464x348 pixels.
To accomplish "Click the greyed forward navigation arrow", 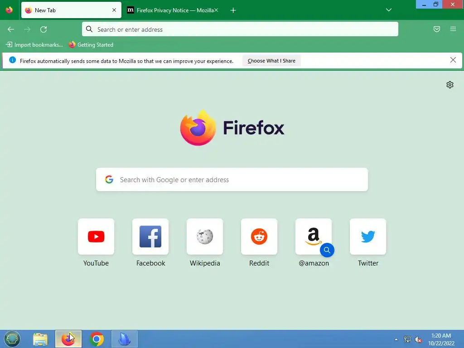I will tap(27, 29).
